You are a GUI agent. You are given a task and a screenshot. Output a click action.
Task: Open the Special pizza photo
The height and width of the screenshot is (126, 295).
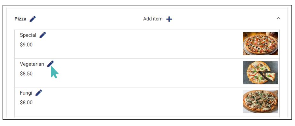(260, 44)
